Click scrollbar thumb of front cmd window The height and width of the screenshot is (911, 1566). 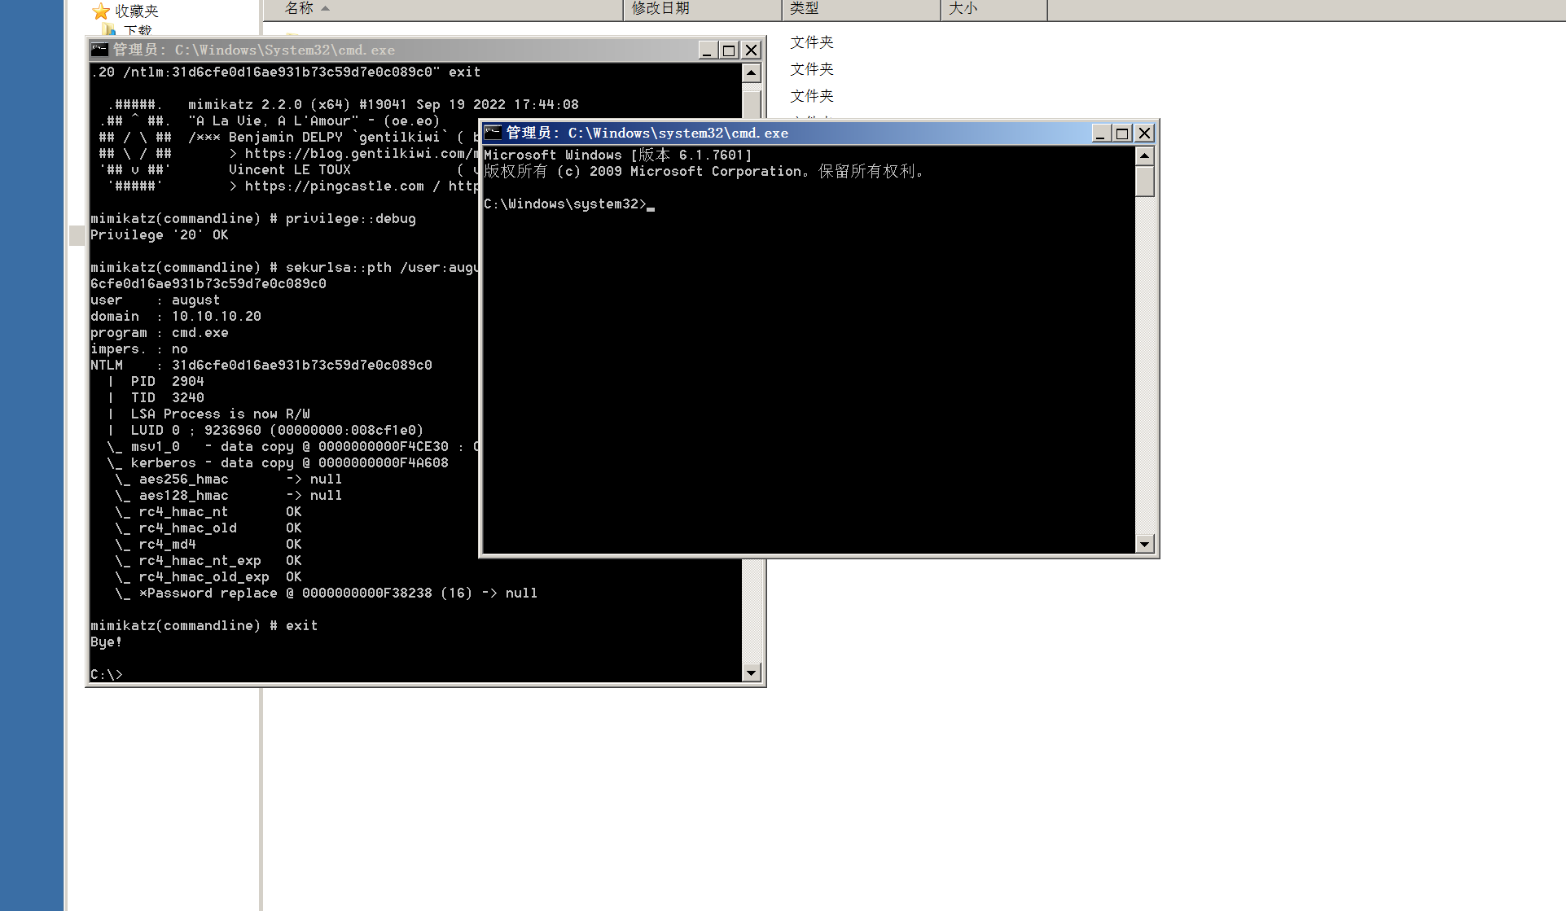click(1144, 181)
